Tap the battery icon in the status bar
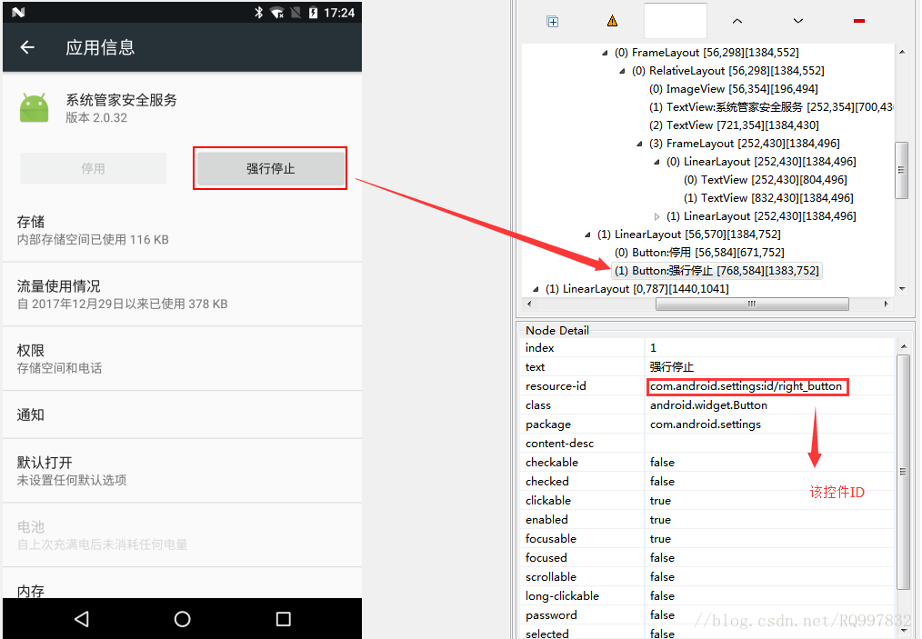922x639 pixels. [x=313, y=13]
